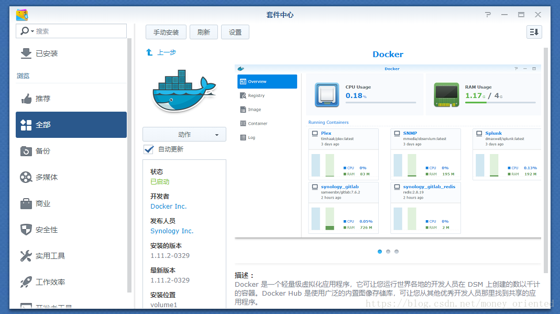560x314 pixels.
Task: Click the Running Containers heading
Action: tap(328, 122)
